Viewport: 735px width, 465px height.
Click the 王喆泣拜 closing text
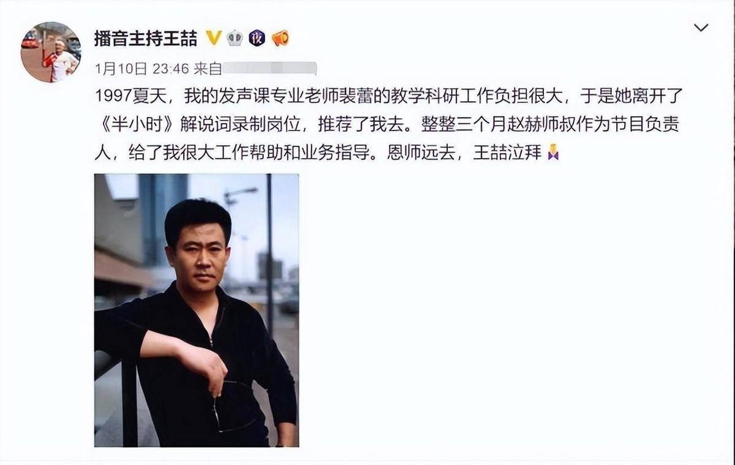pyautogui.click(x=507, y=152)
